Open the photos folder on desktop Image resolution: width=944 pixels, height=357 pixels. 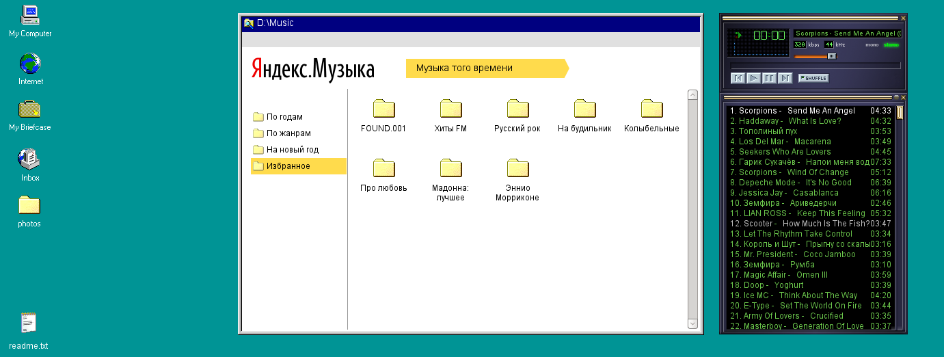point(29,211)
